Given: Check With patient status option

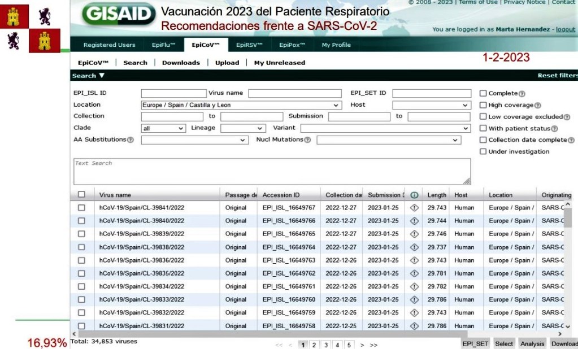Looking at the screenshot, I should point(483,128).
